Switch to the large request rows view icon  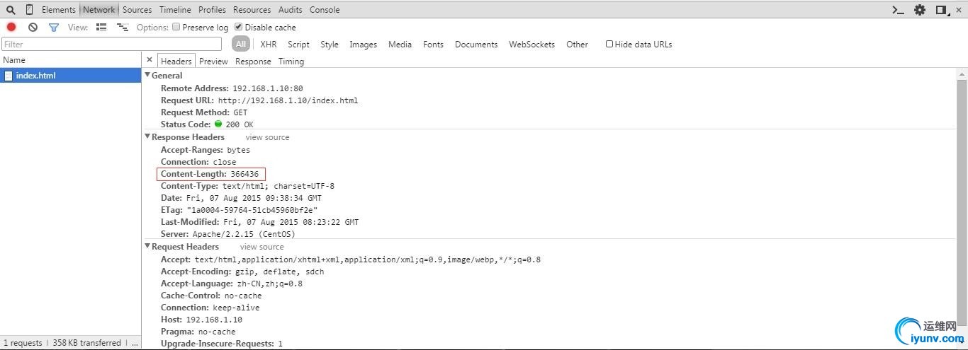[101, 28]
